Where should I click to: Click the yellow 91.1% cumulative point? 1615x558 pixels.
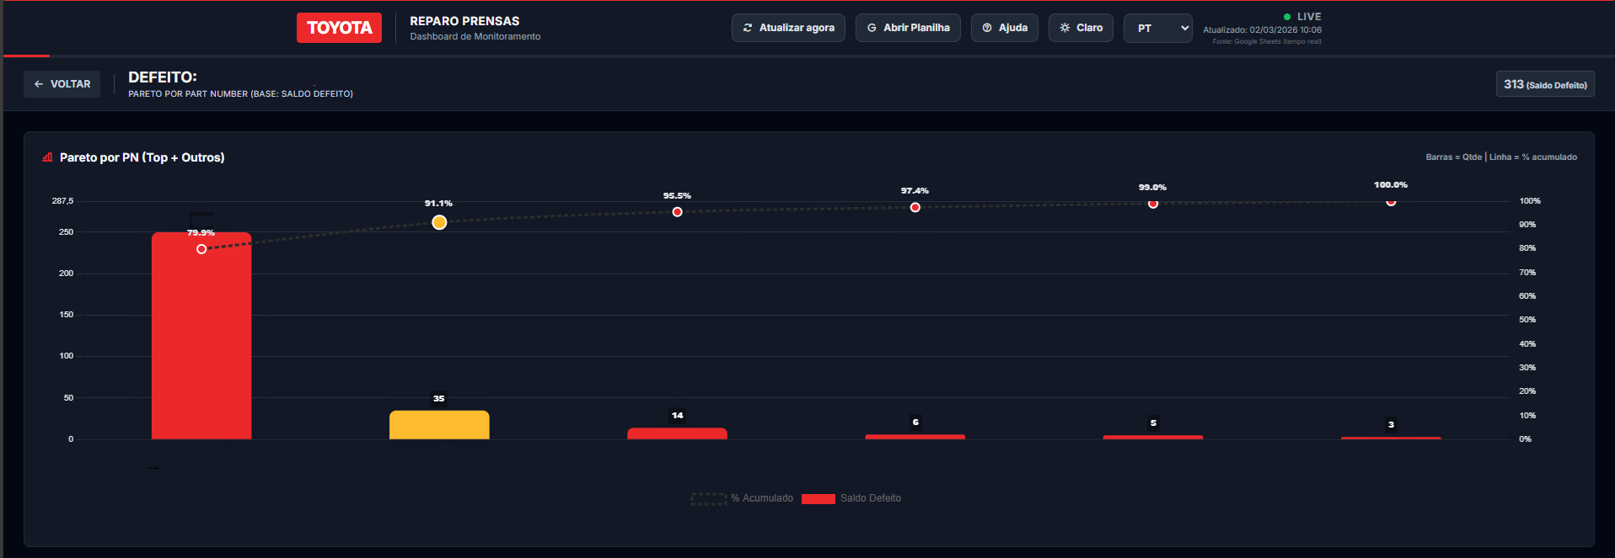pyautogui.click(x=439, y=222)
